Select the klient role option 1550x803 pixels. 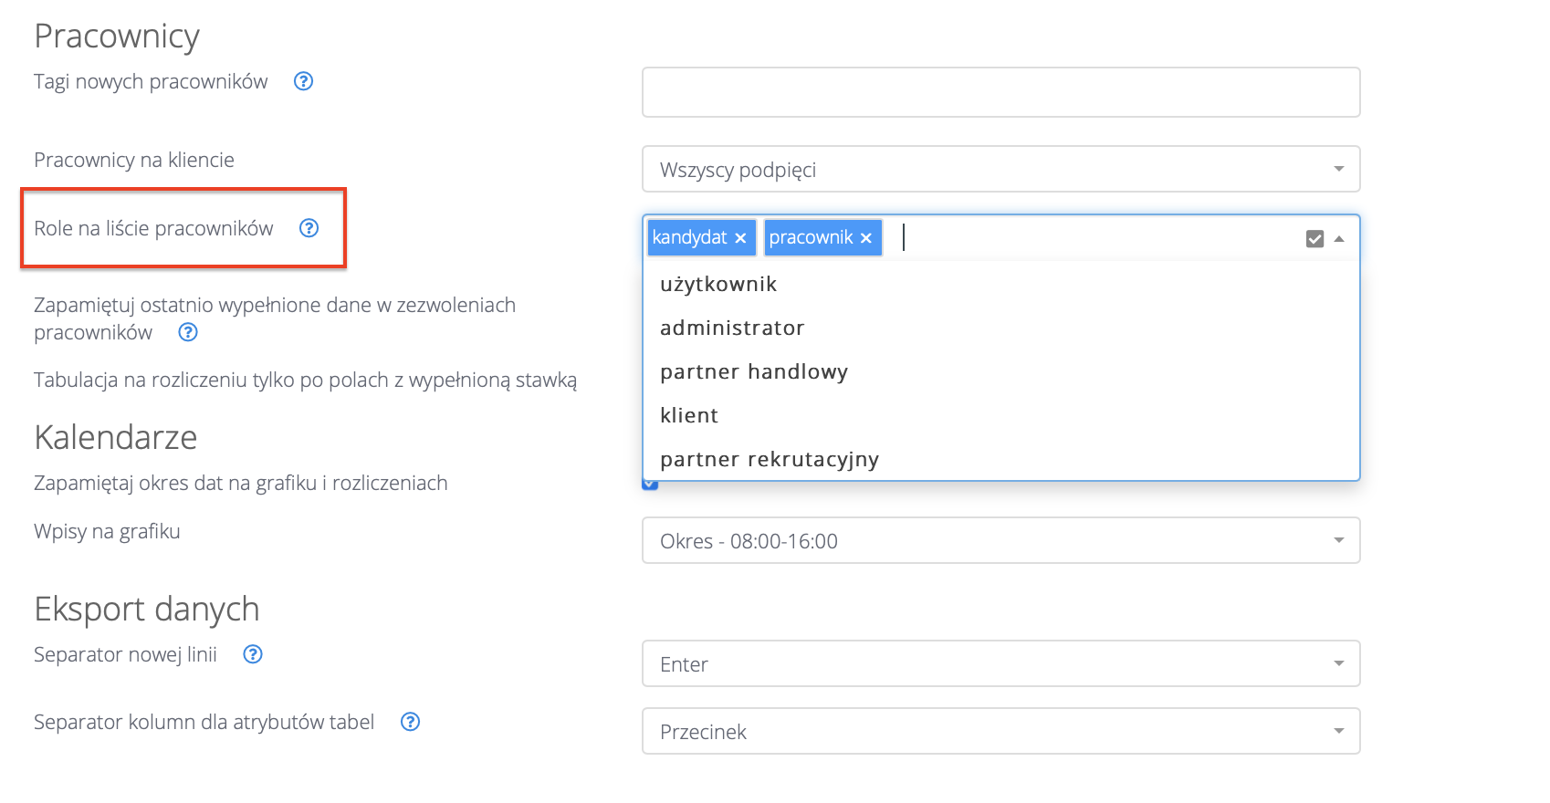[x=689, y=416]
